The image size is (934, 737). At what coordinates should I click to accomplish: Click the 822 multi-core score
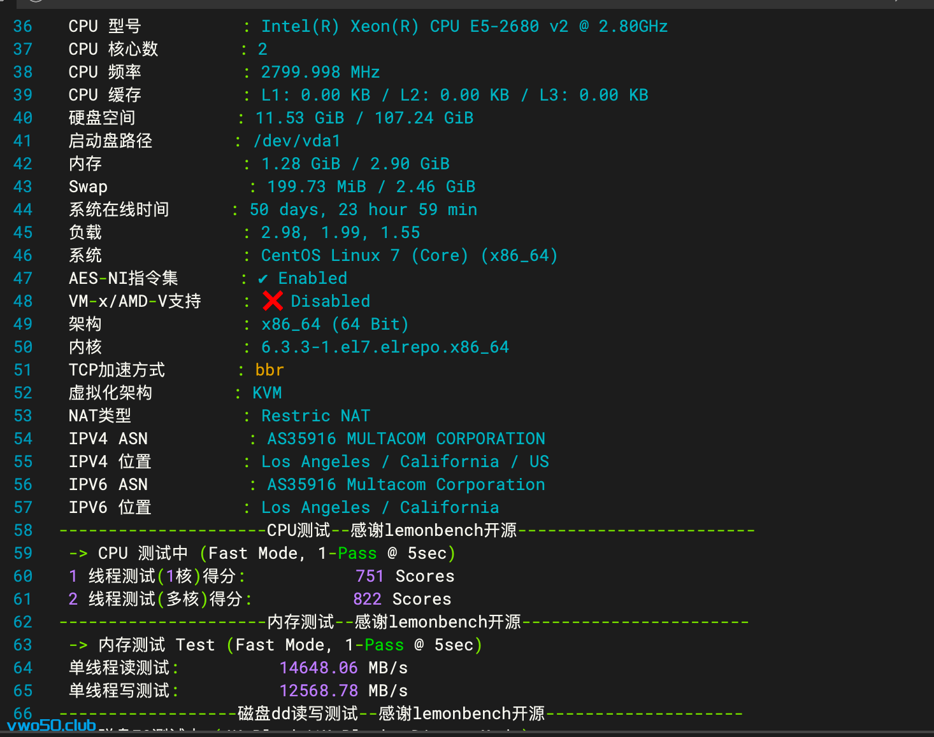367,600
